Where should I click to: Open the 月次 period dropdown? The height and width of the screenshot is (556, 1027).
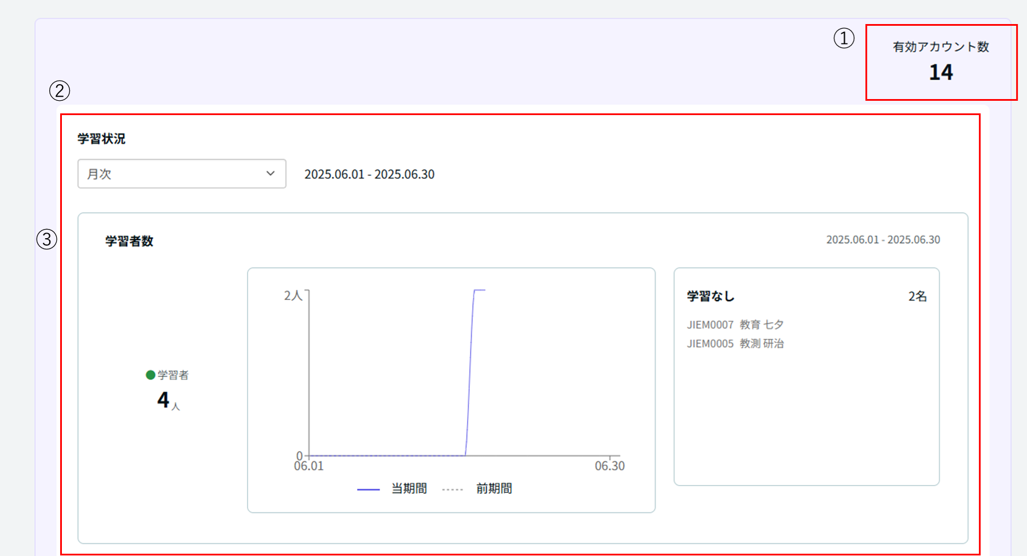pyautogui.click(x=181, y=173)
